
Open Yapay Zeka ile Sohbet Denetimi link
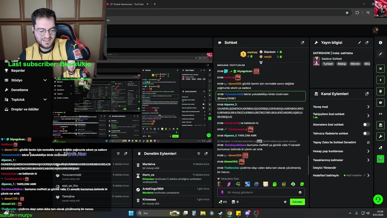(x=341, y=142)
